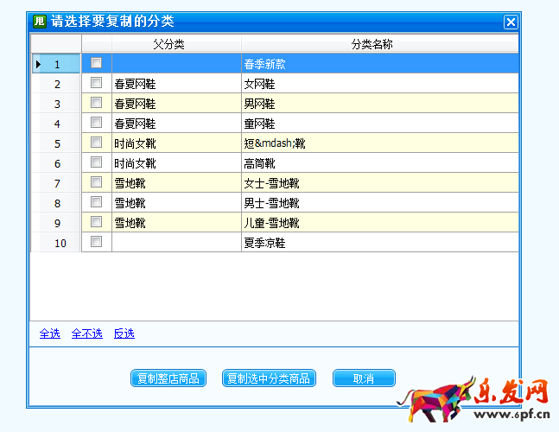This screenshot has height=432, width=559.
Task: Click the 取消 button
Action: coord(364,378)
